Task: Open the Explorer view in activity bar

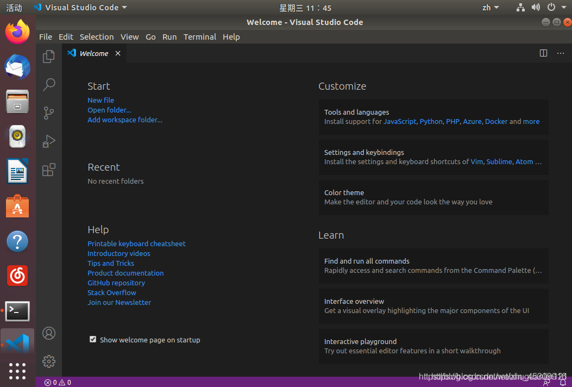Action: click(x=48, y=56)
